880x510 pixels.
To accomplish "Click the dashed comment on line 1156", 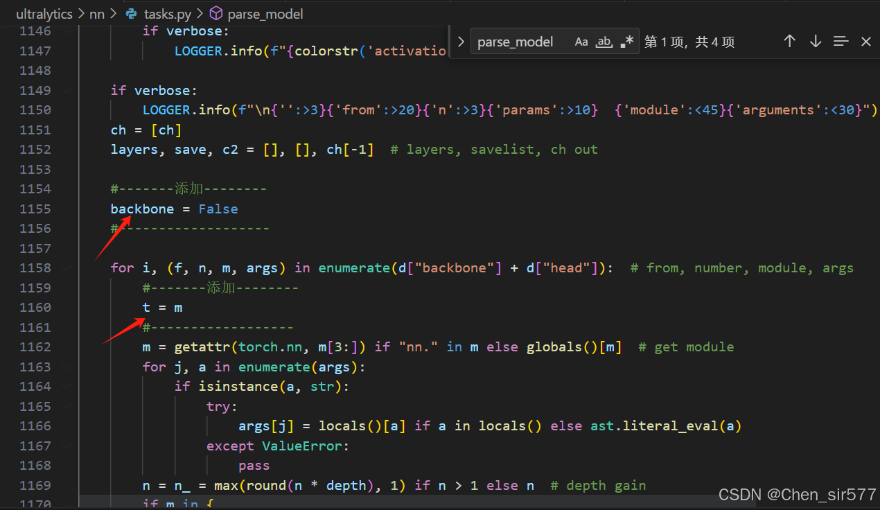I will pos(191,228).
